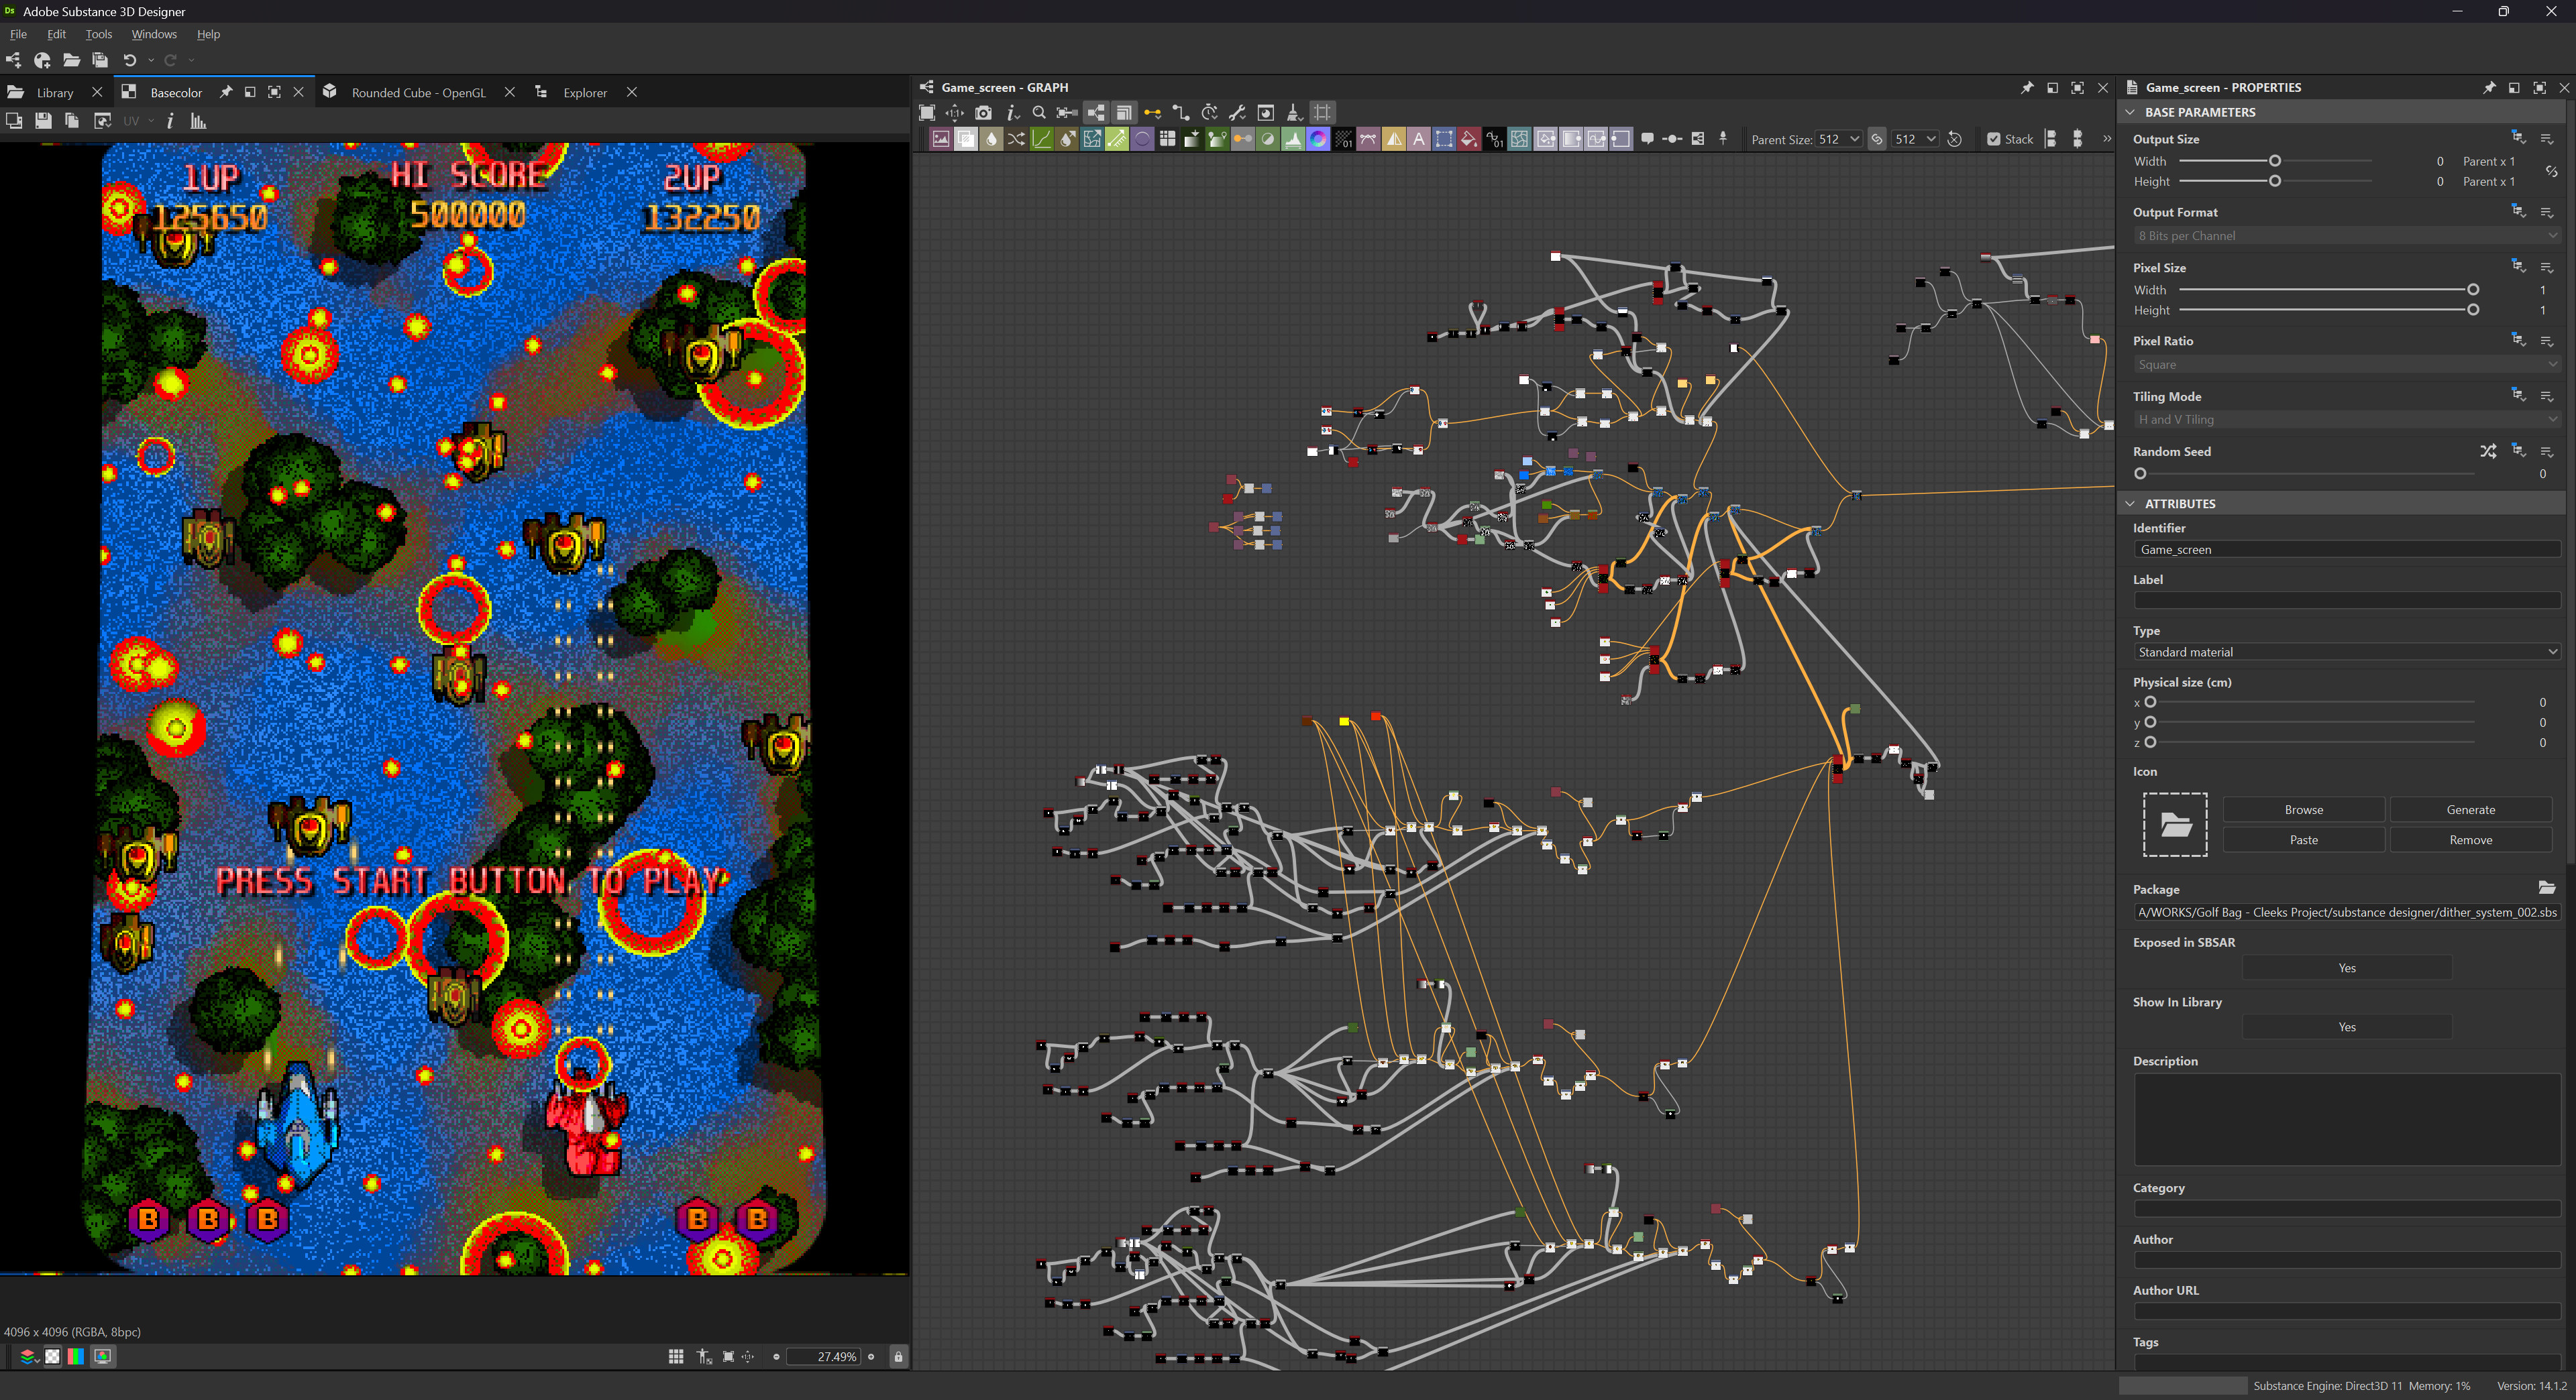Open the Windows menu
2576x1400 pixels.
pyautogui.click(x=153, y=34)
